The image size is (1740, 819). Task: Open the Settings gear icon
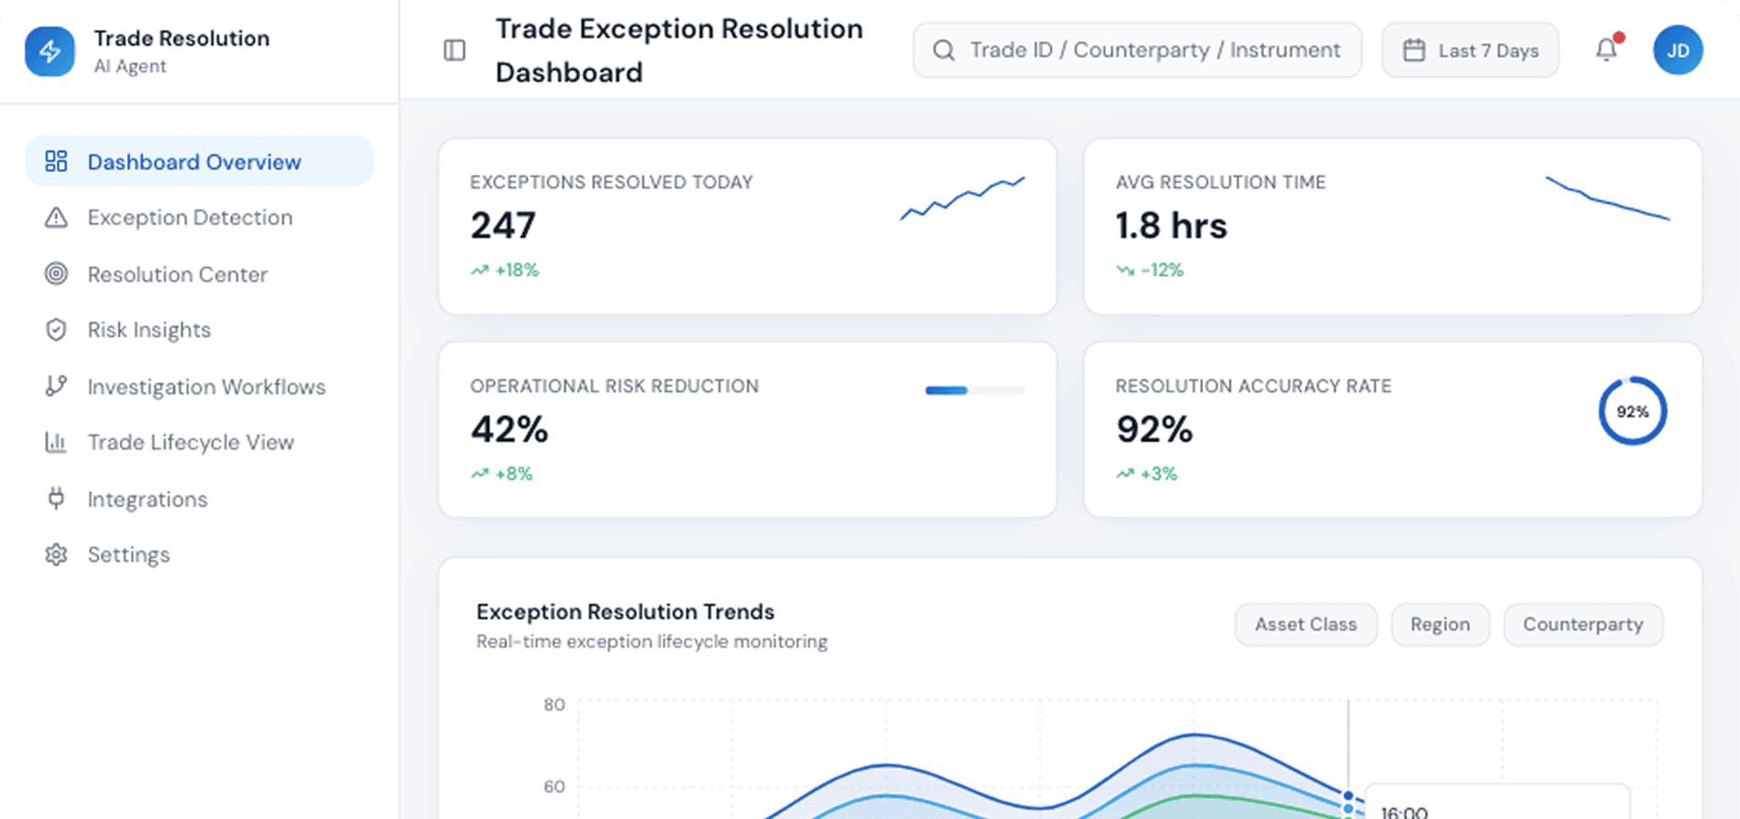tap(56, 553)
